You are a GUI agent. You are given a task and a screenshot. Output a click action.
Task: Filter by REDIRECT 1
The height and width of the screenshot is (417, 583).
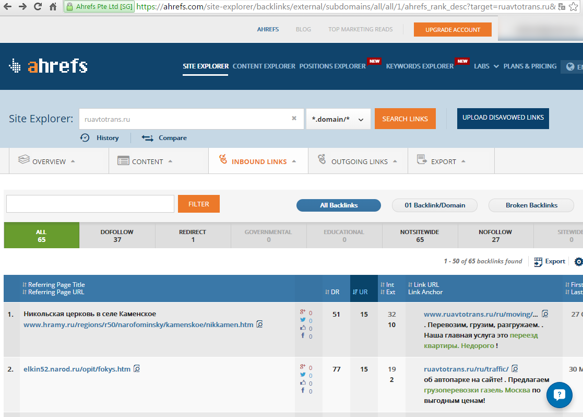point(193,235)
